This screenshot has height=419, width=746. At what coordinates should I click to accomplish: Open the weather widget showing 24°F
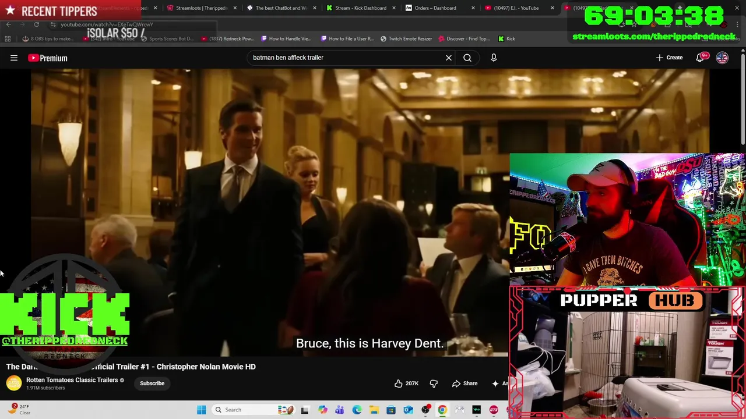pyautogui.click(x=19, y=410)
